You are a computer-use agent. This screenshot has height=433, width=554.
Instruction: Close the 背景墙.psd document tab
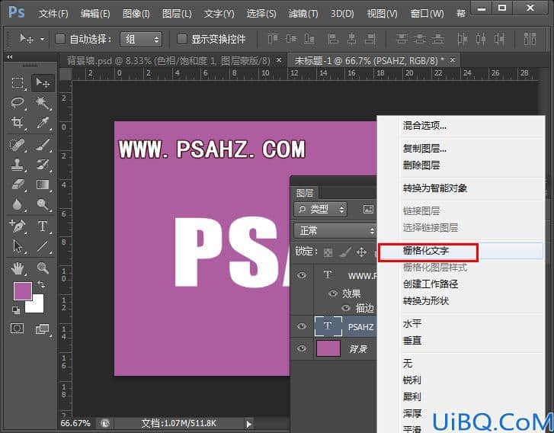[x=279, y=60]
